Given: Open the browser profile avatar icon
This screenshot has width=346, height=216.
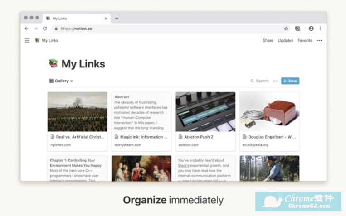Looking at the screenshot, I should (x=311, y=29).
